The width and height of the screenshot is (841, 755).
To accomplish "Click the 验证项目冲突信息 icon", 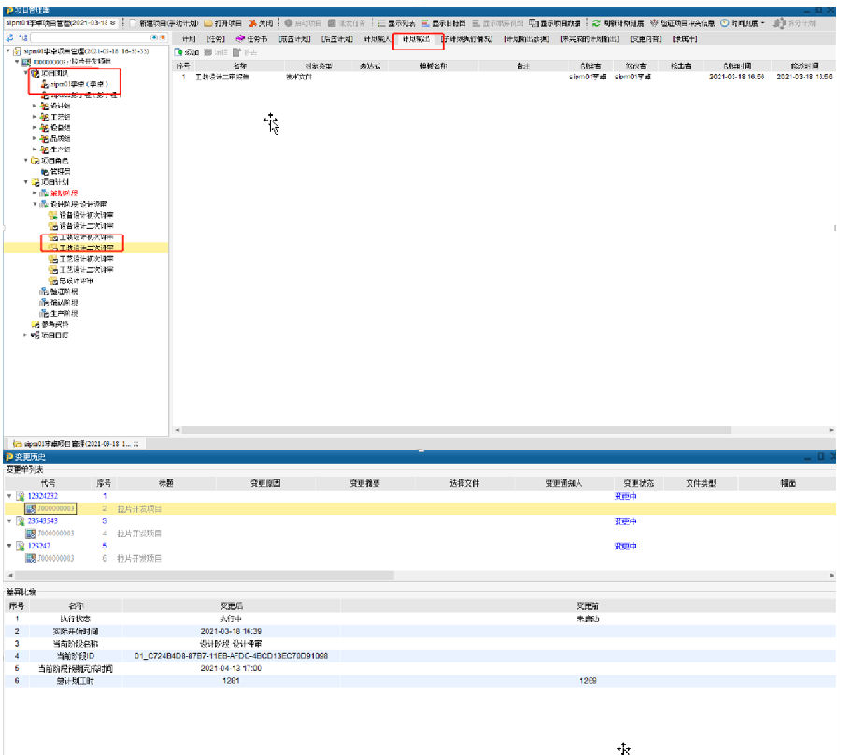I will point(654,22).
